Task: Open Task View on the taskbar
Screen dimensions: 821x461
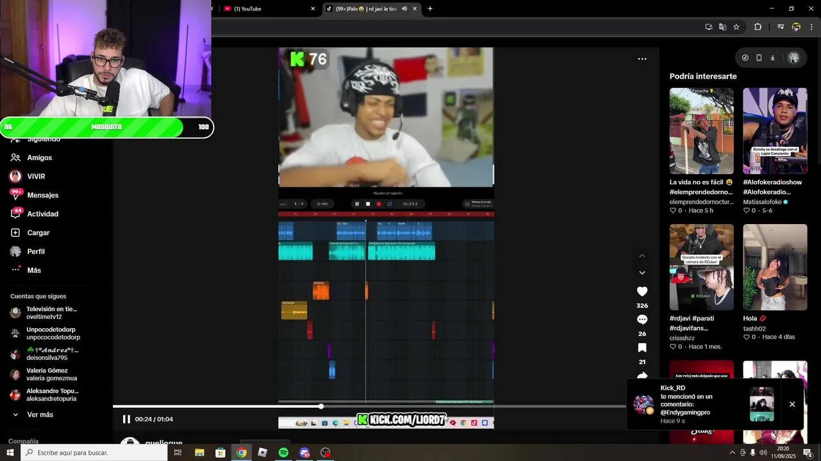Action: pos(178,453)
